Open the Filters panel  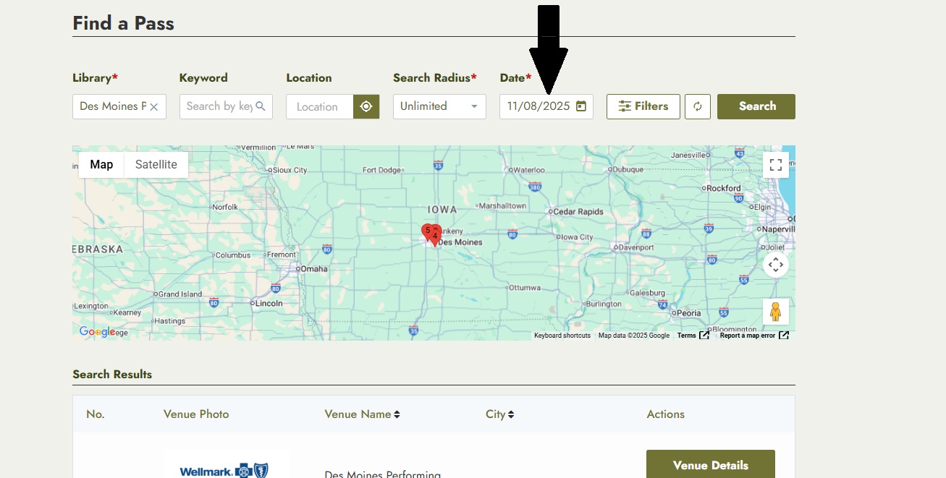coord(643,107)
